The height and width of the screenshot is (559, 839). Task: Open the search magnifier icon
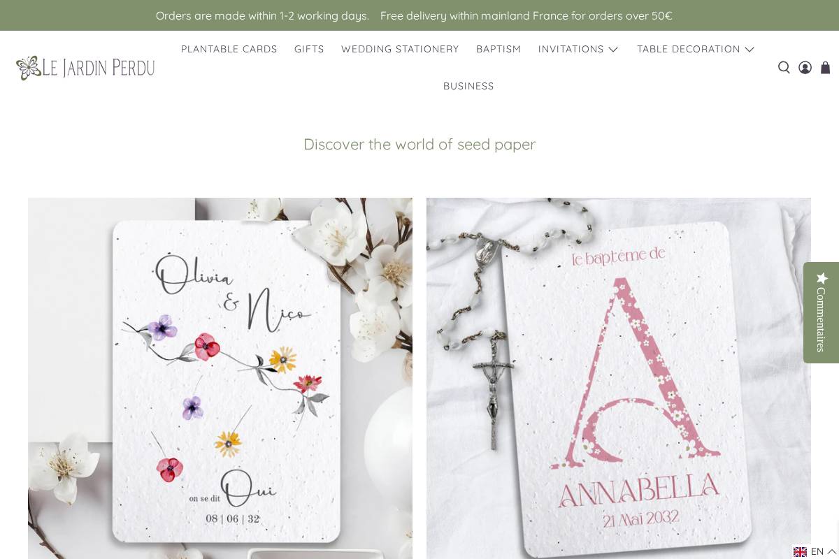pos(784,68)
